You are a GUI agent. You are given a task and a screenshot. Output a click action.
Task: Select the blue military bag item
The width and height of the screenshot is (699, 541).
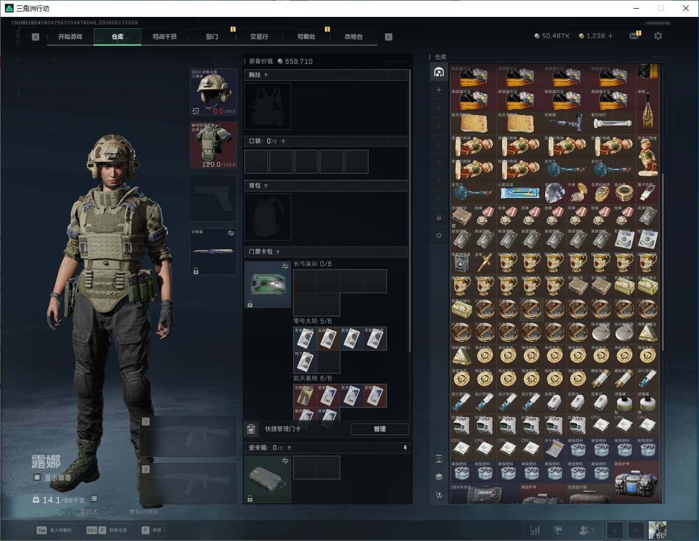pyautogui.click(x=636, y=482)
